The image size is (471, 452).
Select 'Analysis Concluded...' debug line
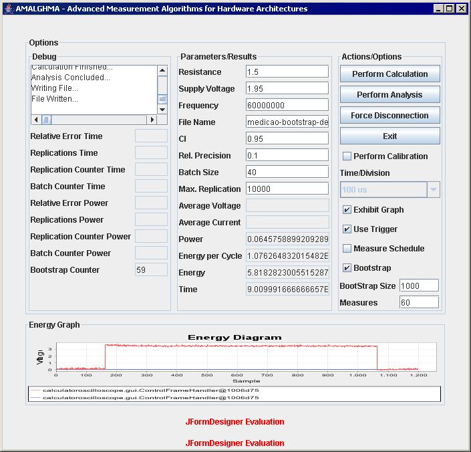tap(71, 78)
